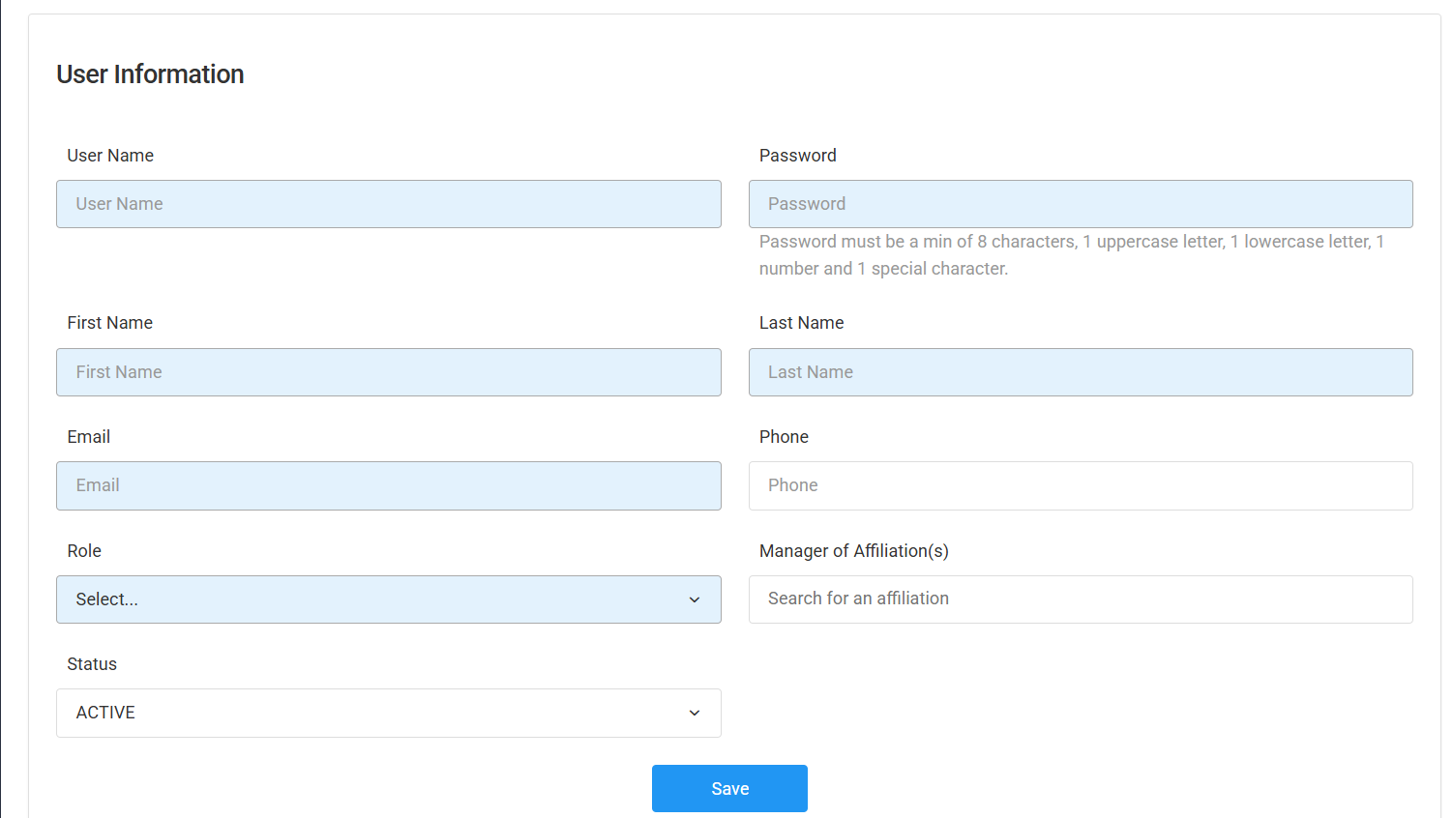Click the First Name label text

pos(109,323)
